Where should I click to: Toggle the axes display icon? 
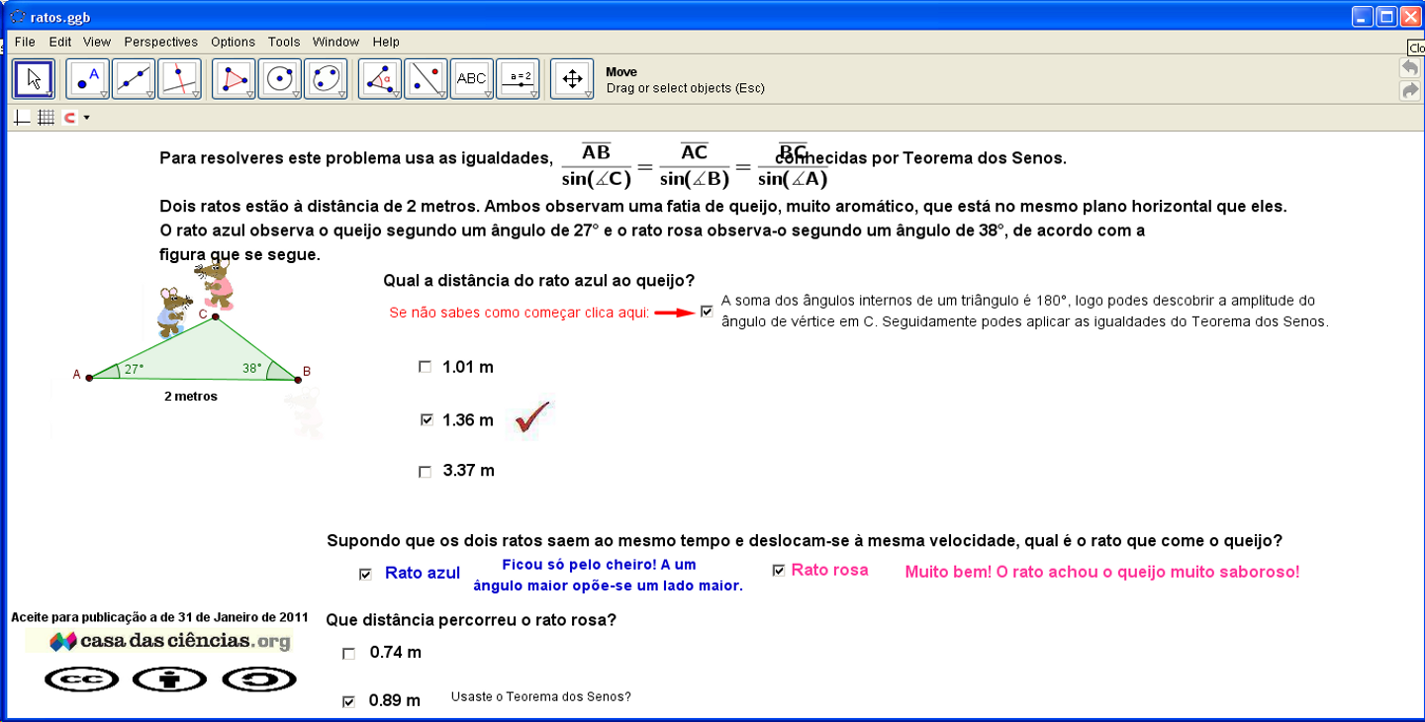[x=22, y=118]
